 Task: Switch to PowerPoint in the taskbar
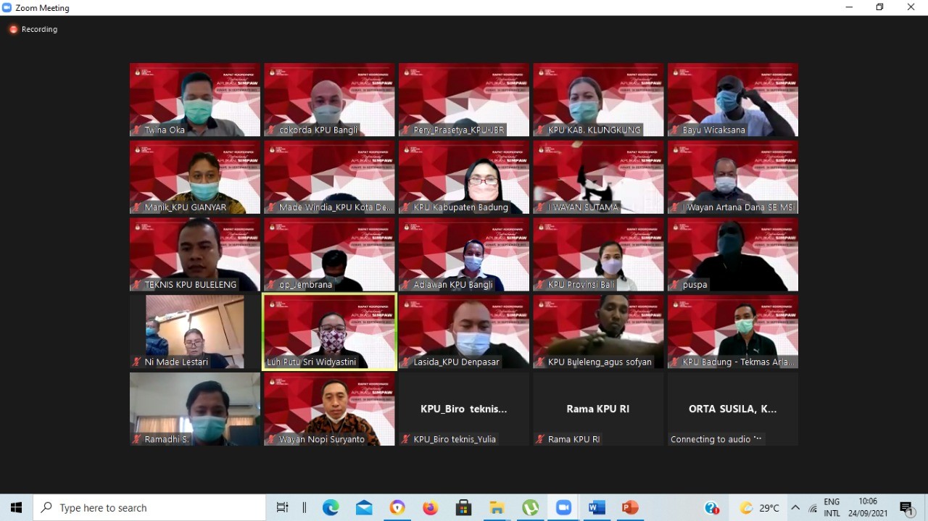click(630, 508)
